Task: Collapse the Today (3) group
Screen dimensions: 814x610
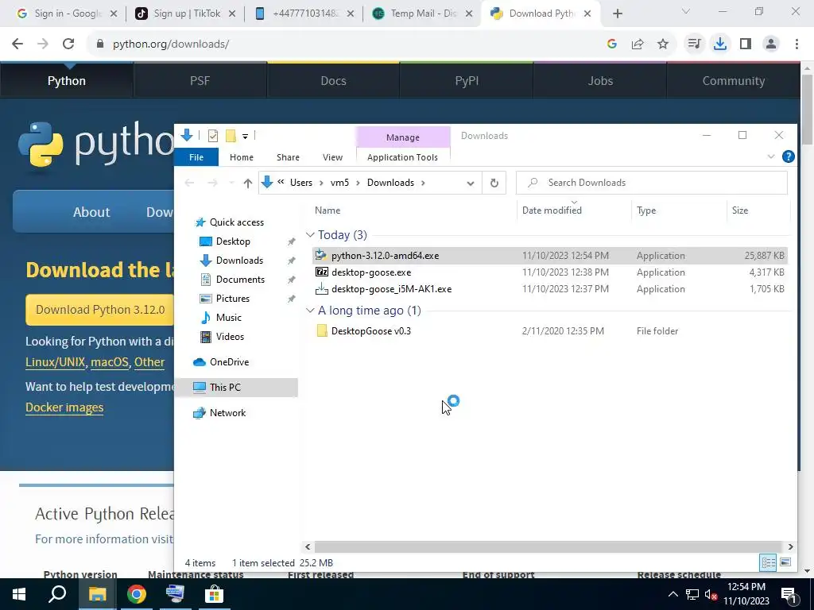Action: coord(310,235)
